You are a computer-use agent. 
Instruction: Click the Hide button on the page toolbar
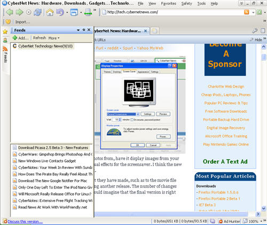tap(256, 40)
